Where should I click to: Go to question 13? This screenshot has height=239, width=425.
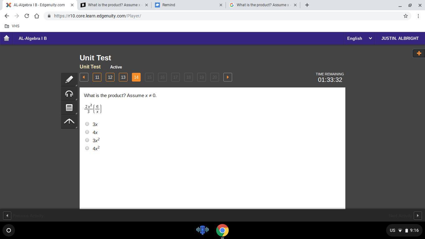pos(123,77)
